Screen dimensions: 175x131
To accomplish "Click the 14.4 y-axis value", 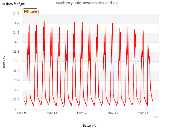I will coord(16,23).
